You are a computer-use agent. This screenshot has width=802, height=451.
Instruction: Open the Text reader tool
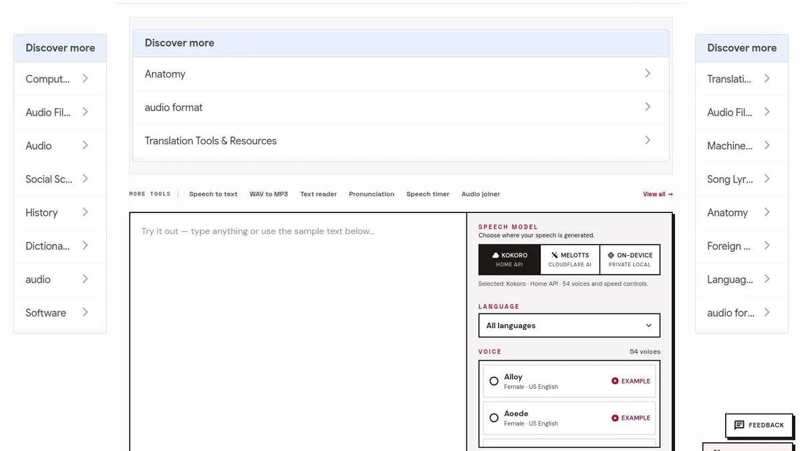pyautogui.click(x=318, y=194)
